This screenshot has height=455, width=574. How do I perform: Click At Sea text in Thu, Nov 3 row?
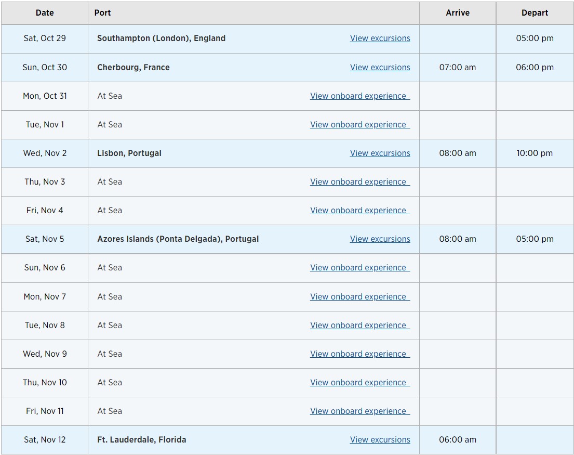110,181
